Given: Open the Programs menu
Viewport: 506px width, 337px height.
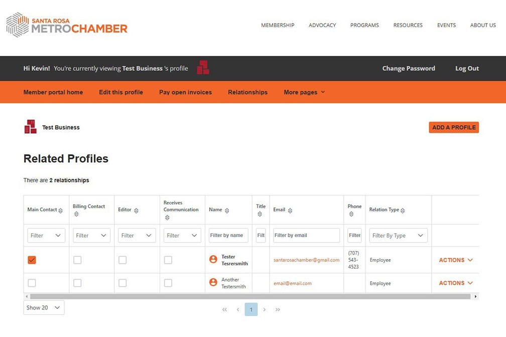Looking at the screenshot, I should (x=364, y=25).
